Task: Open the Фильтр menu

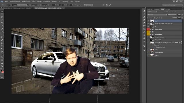Action: (54, 2)
